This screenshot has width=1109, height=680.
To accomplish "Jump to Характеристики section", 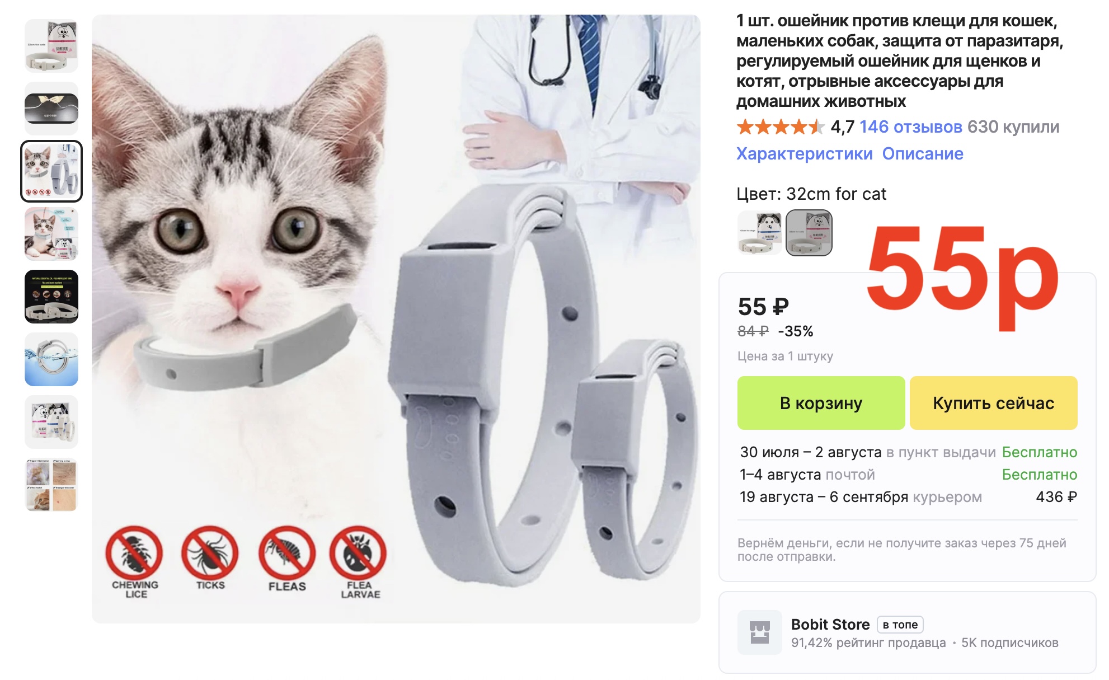I will coord(804,153).
